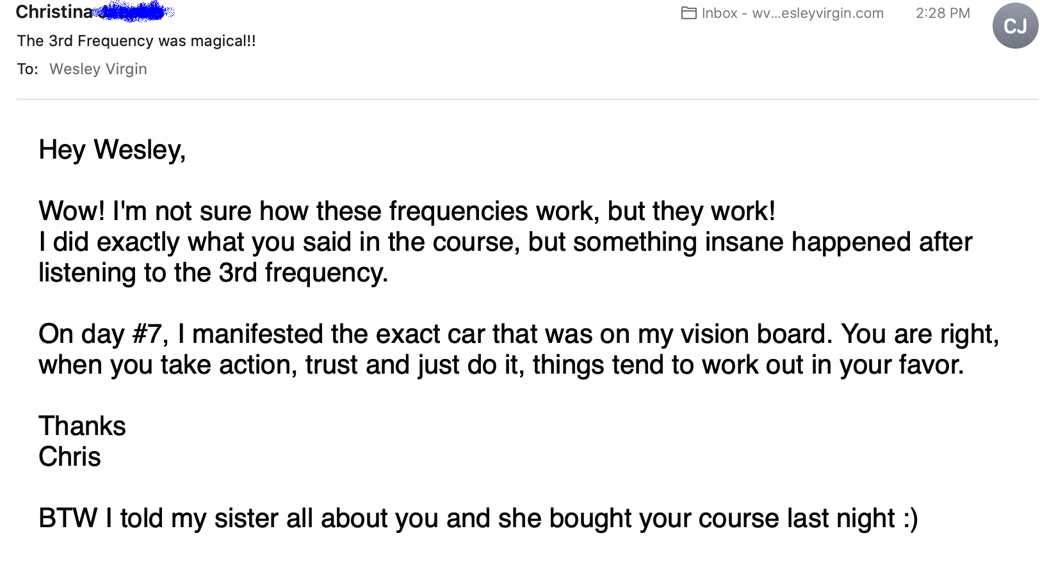Click the text "listening to the 3rd frequency."
This screenshot has height=563, width=1040.
213,273
